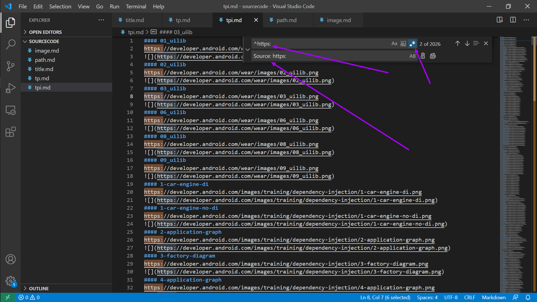Viewport: 537px width, 302px height.
Task: Open Remote Explorer view
Action: pos(10,110)
